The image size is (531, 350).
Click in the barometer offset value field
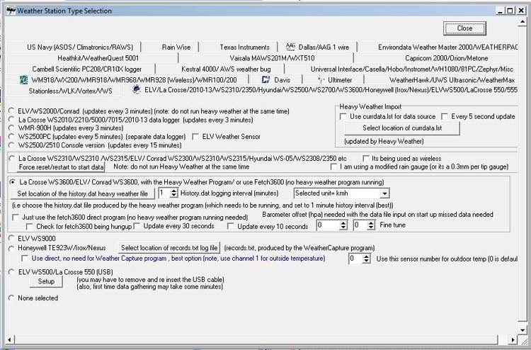[328, 225]
